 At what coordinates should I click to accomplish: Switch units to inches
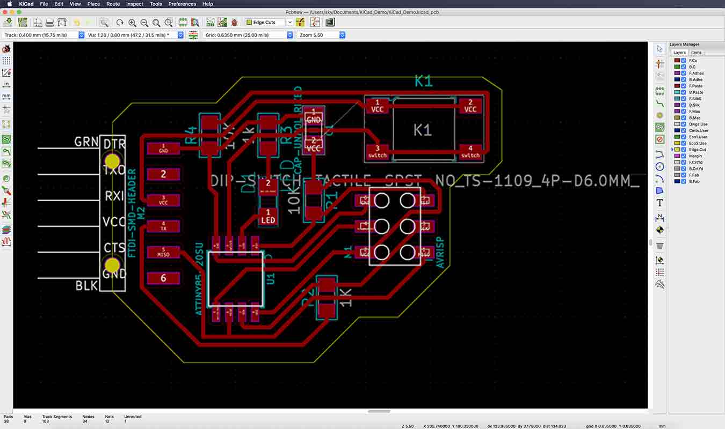tap(6, 85)
